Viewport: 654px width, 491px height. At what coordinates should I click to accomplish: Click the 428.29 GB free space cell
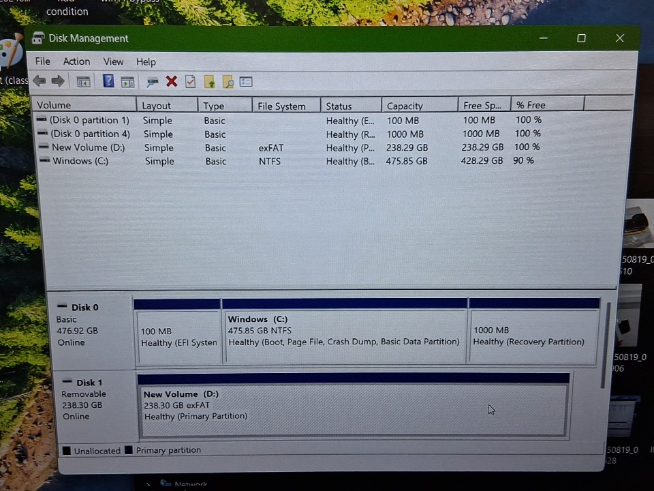tap(482, 160)
